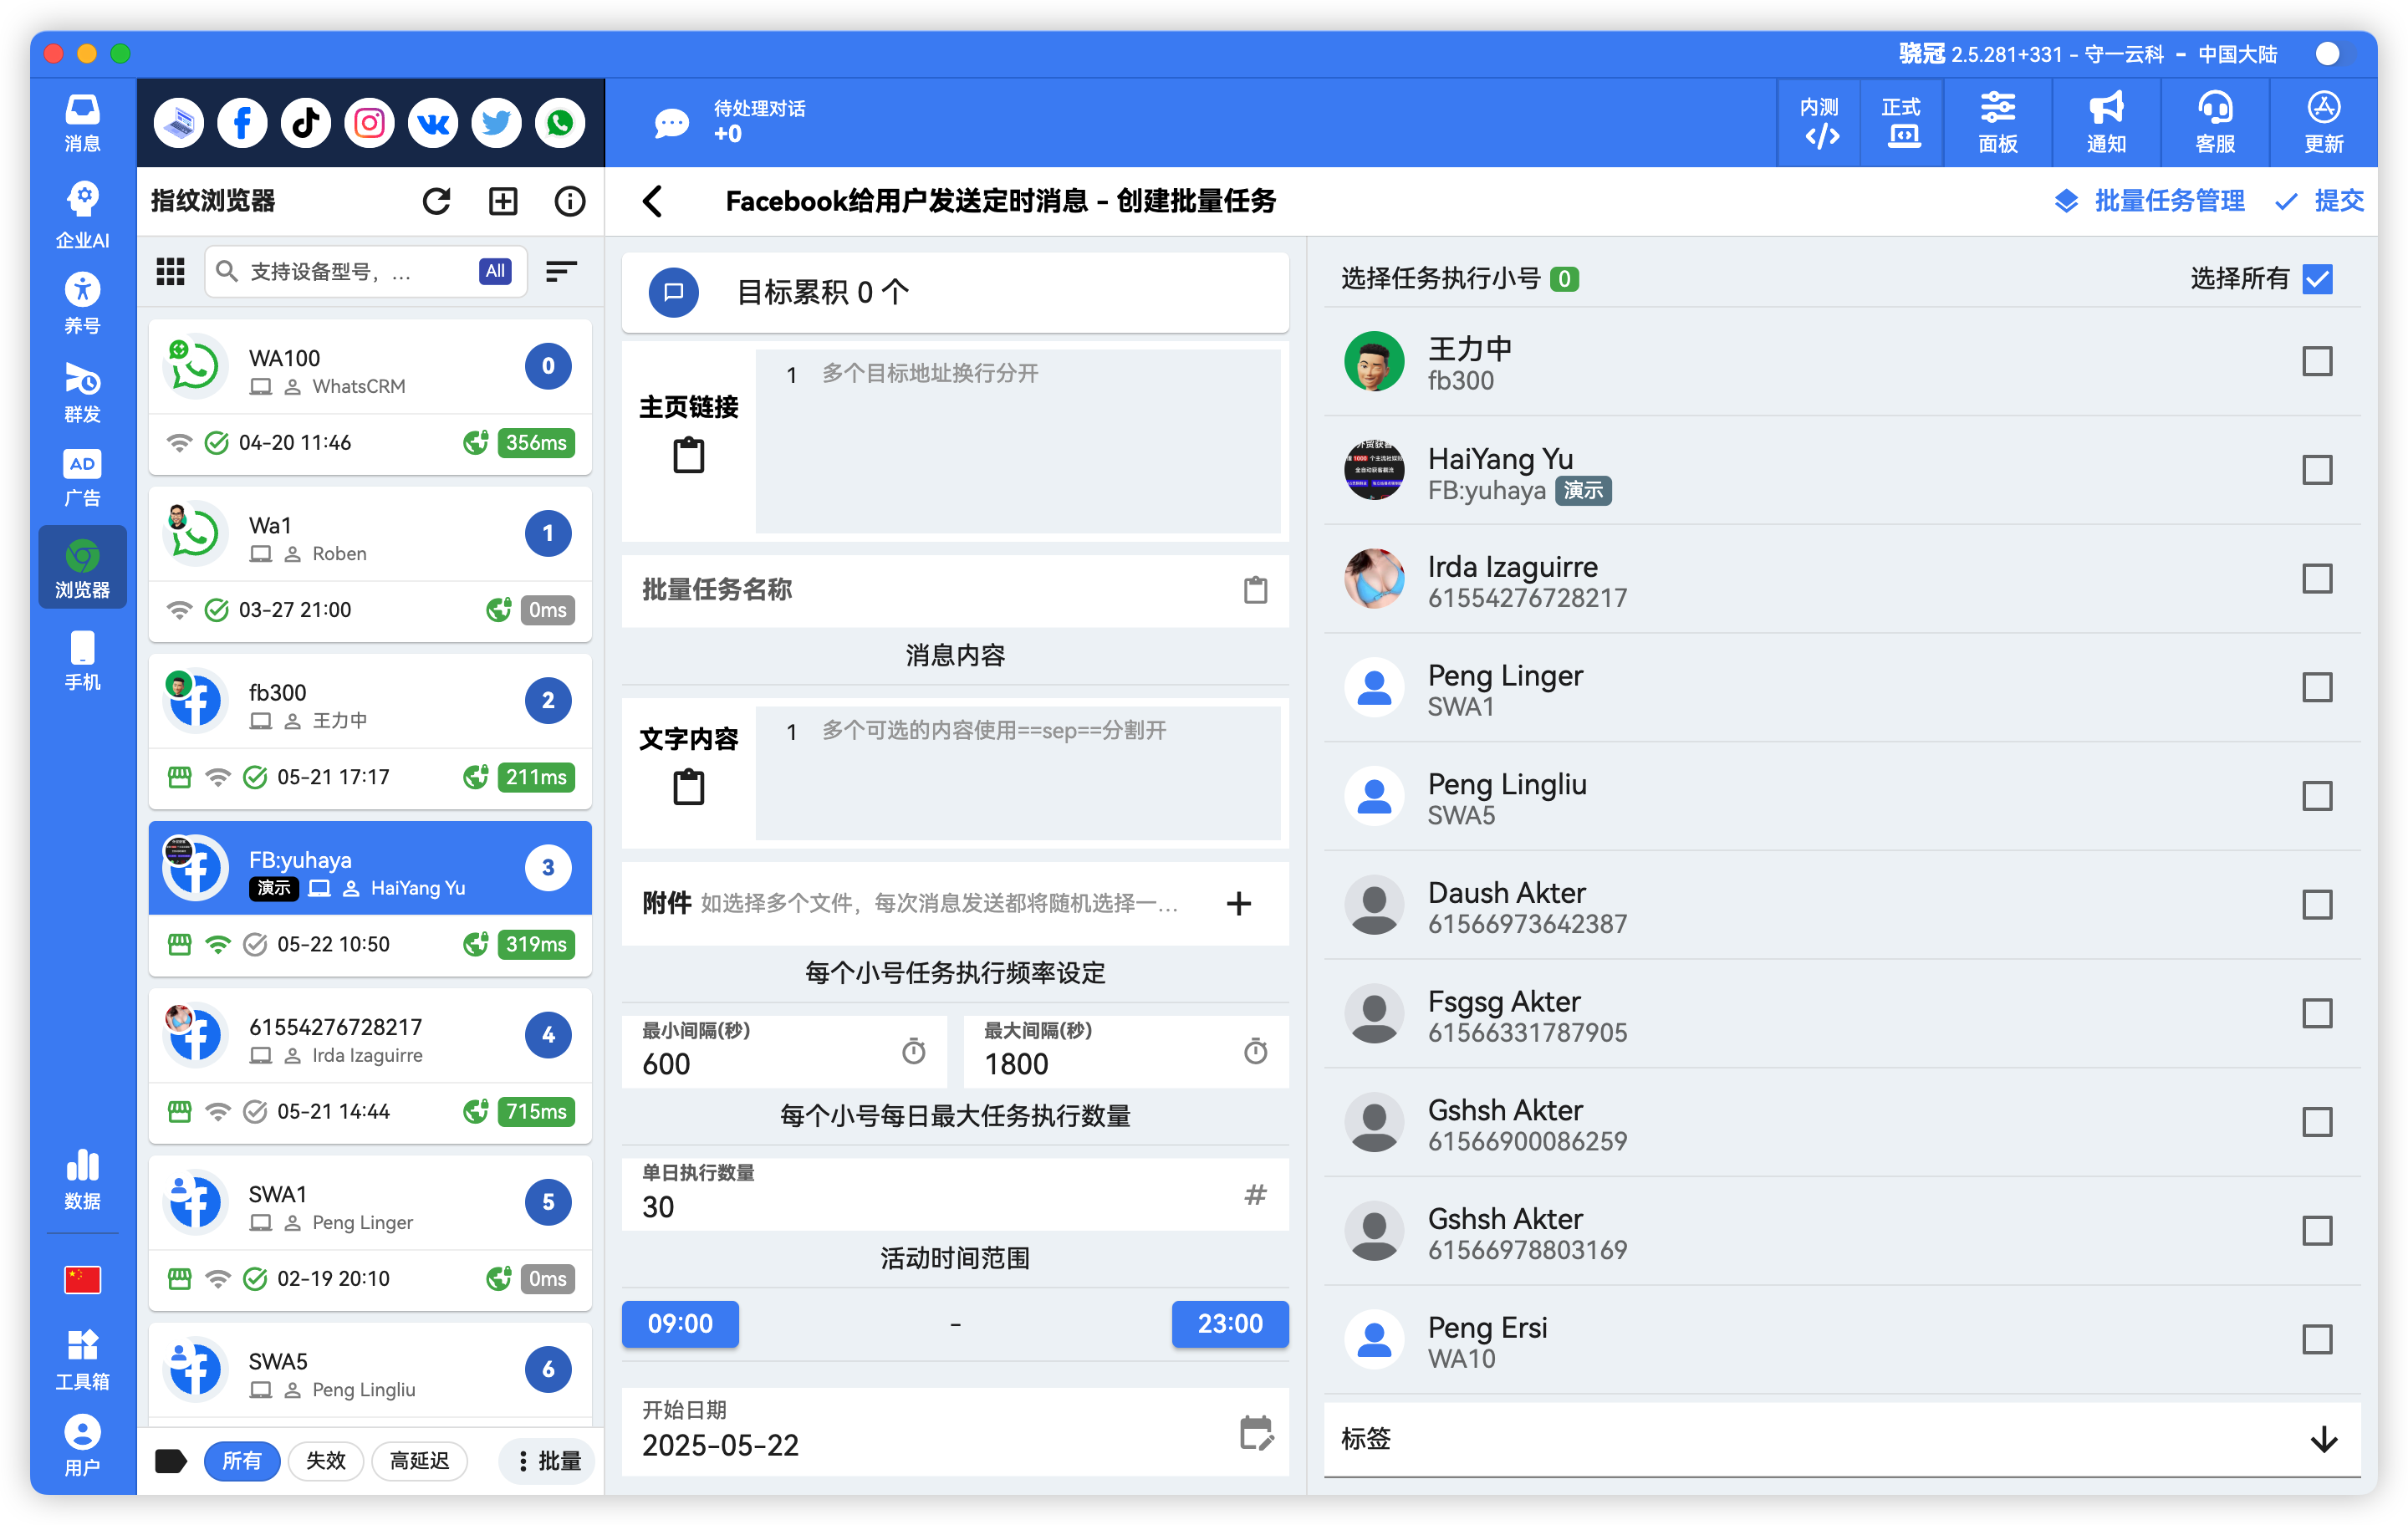Check the checkbox next to 王力中
The height and width of the screenshot is (1525, 2408).
2318,361
